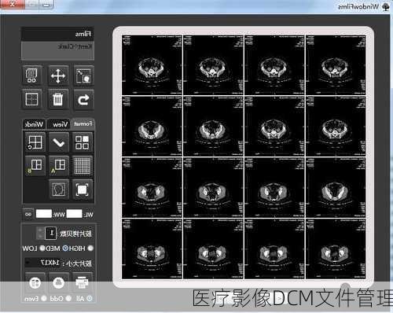Choose the layout preset marked B
This screenshot has width=393, height=313.
pyautogui.click(x=35, y=166)
